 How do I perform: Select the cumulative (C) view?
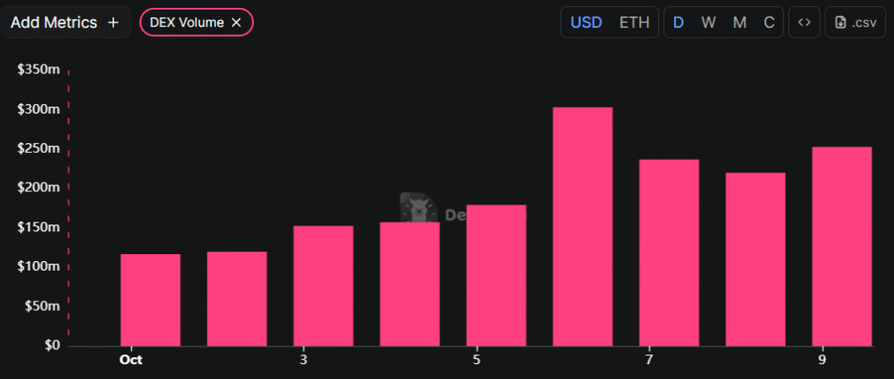pos(769,23)
